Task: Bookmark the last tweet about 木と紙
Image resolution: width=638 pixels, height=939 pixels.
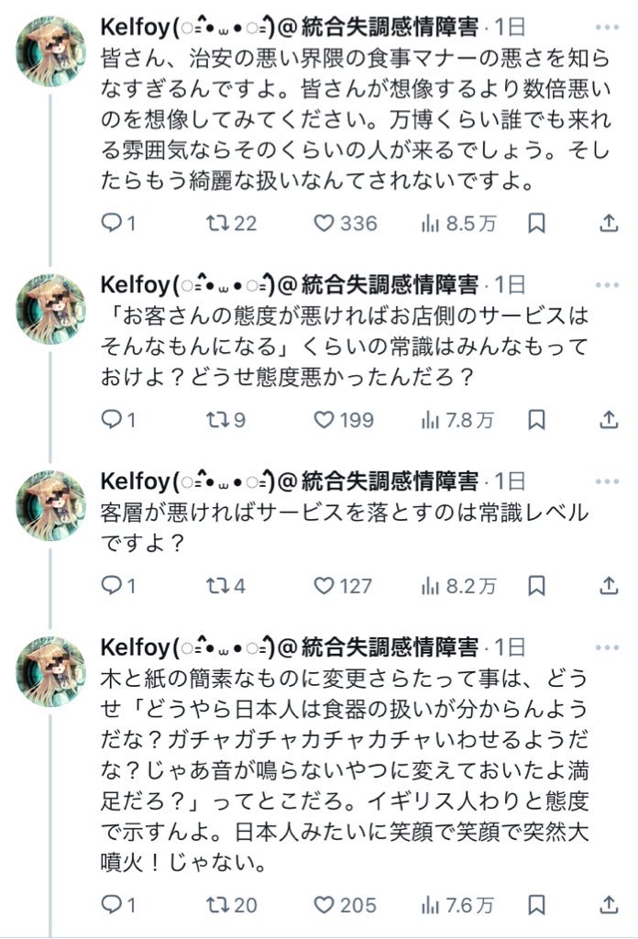Action: pos(538,904)
